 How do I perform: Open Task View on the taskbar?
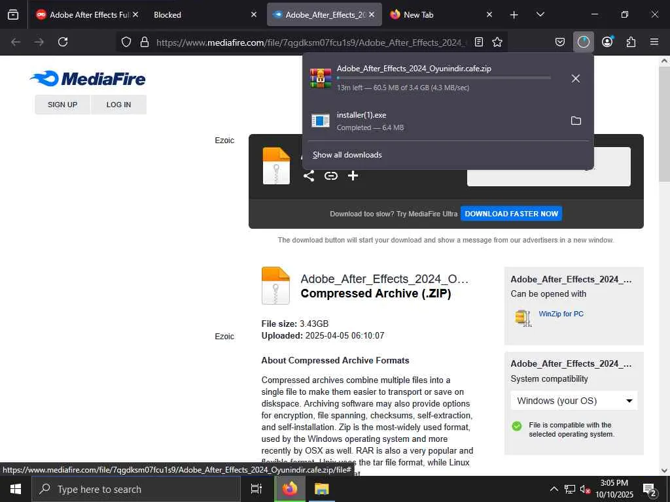coord(256,489)
